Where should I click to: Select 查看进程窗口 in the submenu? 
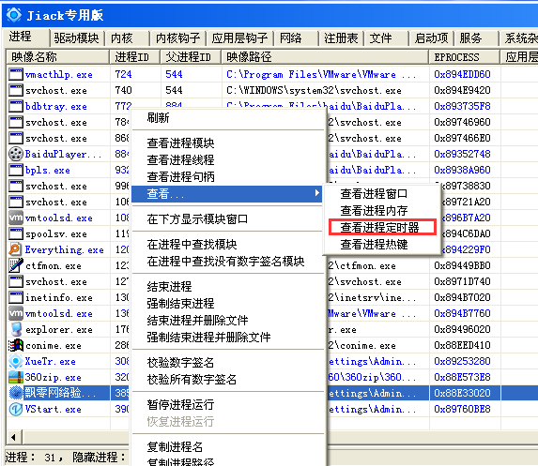[381, 193]
